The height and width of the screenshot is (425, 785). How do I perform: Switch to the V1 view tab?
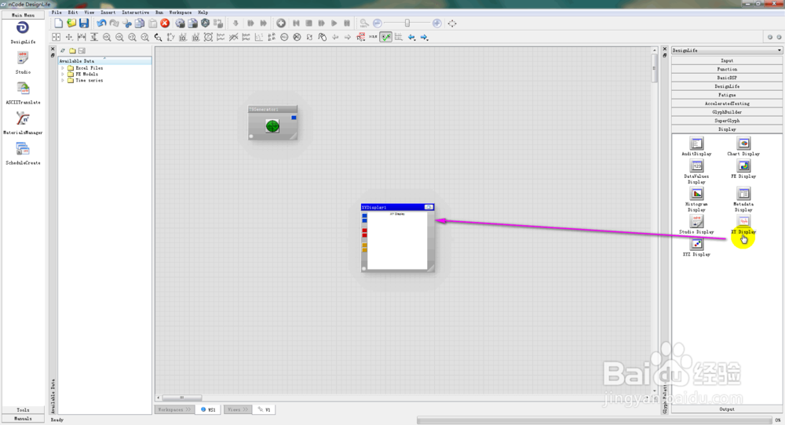click(265, 409)
